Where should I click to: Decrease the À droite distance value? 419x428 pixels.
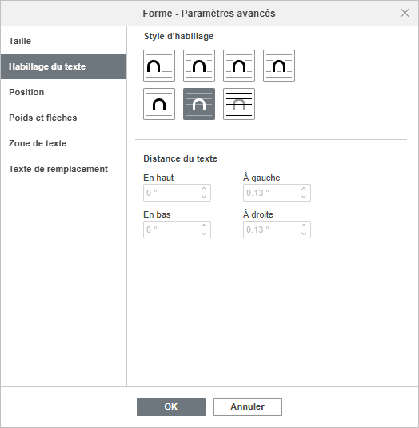coord(304,234)
